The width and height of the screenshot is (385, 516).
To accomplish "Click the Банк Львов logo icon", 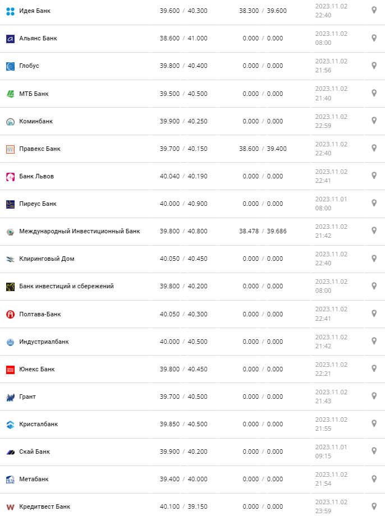I will [10, 177].
